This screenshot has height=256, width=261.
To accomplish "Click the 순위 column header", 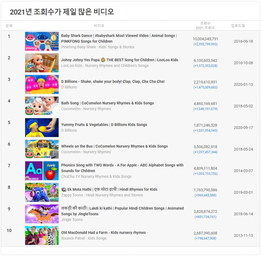I will pyautogui.click(x=9, y=26).
